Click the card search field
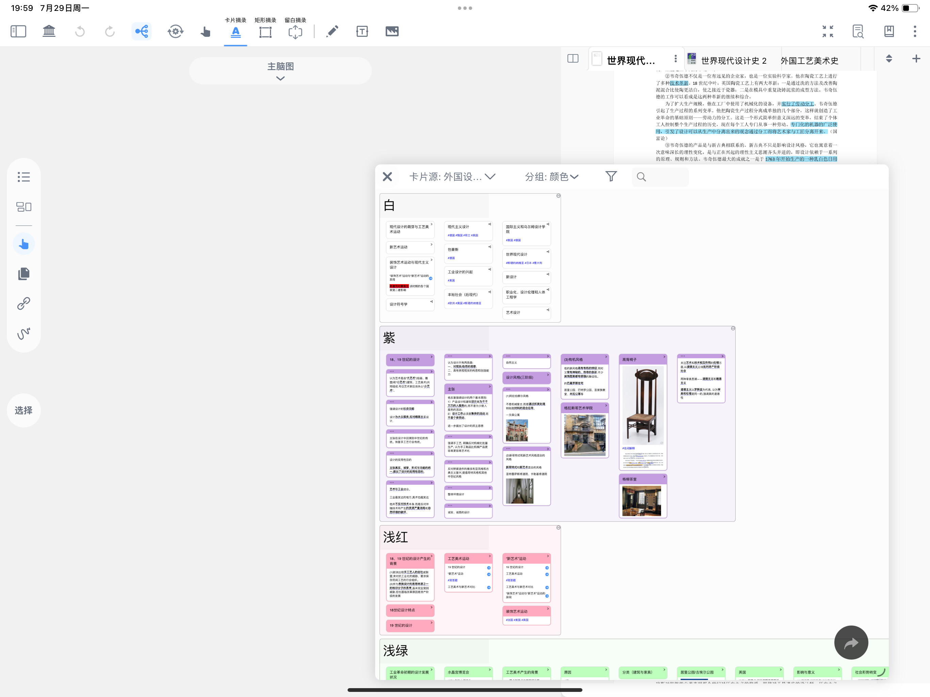Image resolution: width=930 pixels, height=697 pixels. (x=660, y=177)
